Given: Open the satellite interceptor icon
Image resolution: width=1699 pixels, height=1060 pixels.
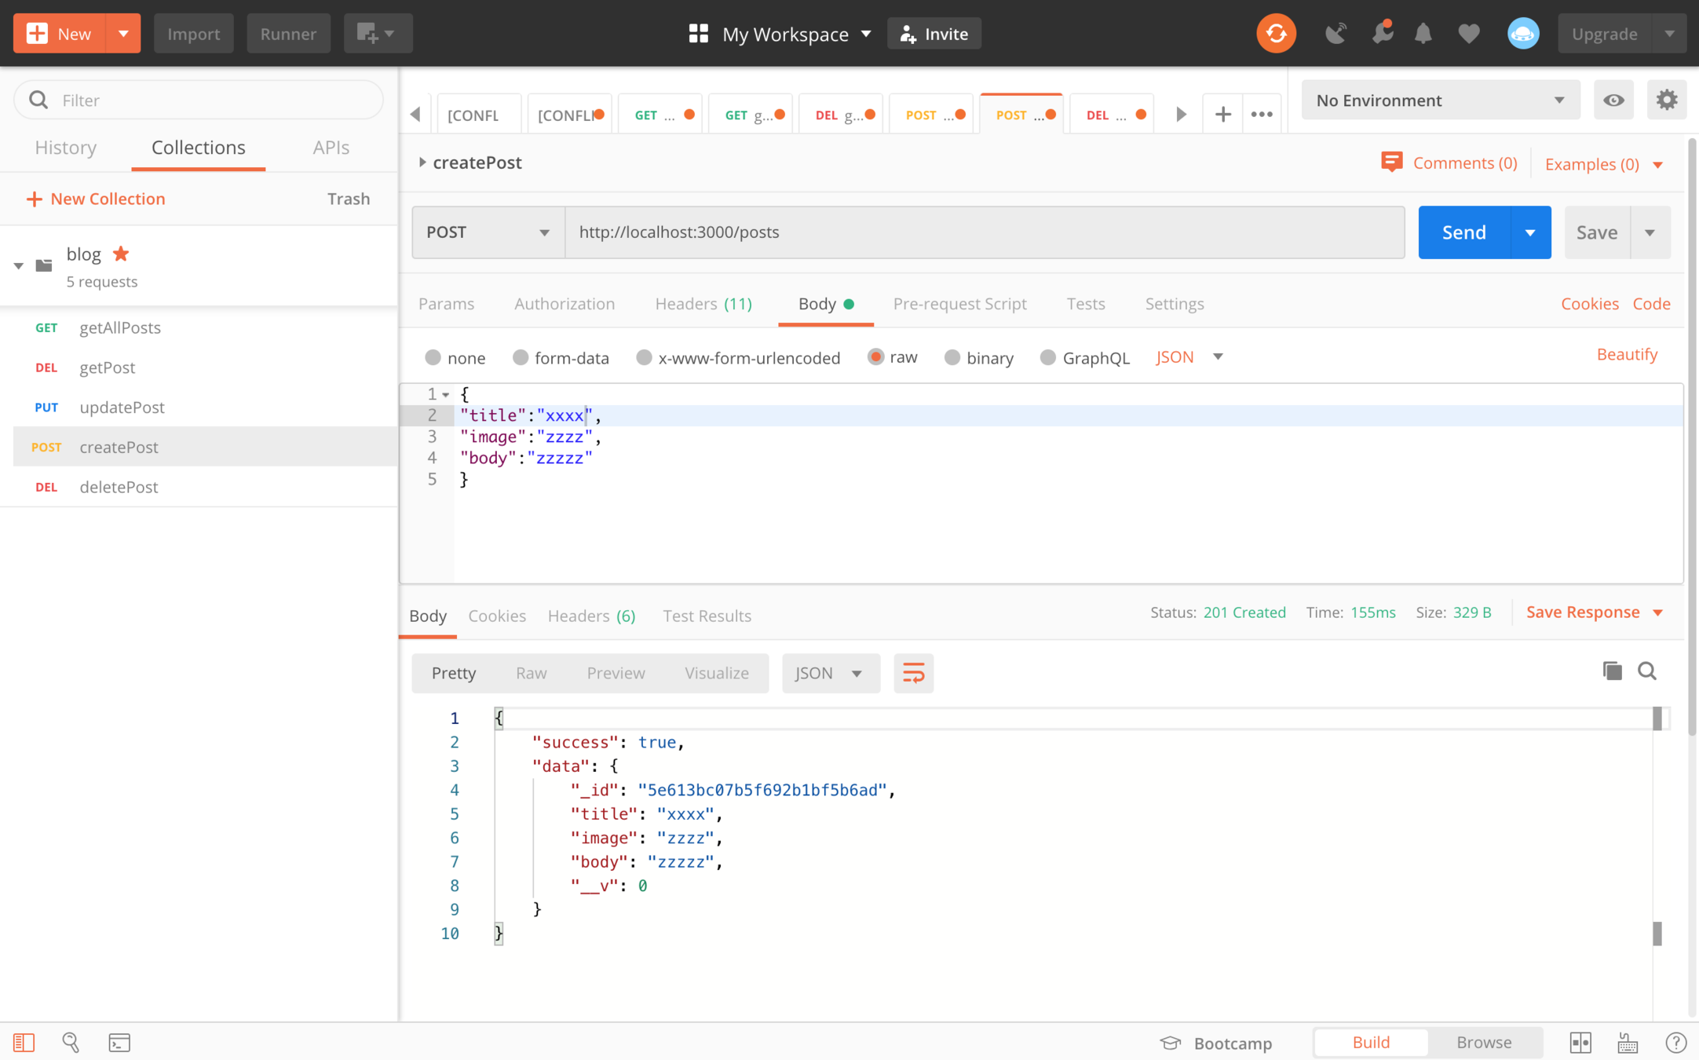Looking at the screenshot, I should pos(1335,34).
